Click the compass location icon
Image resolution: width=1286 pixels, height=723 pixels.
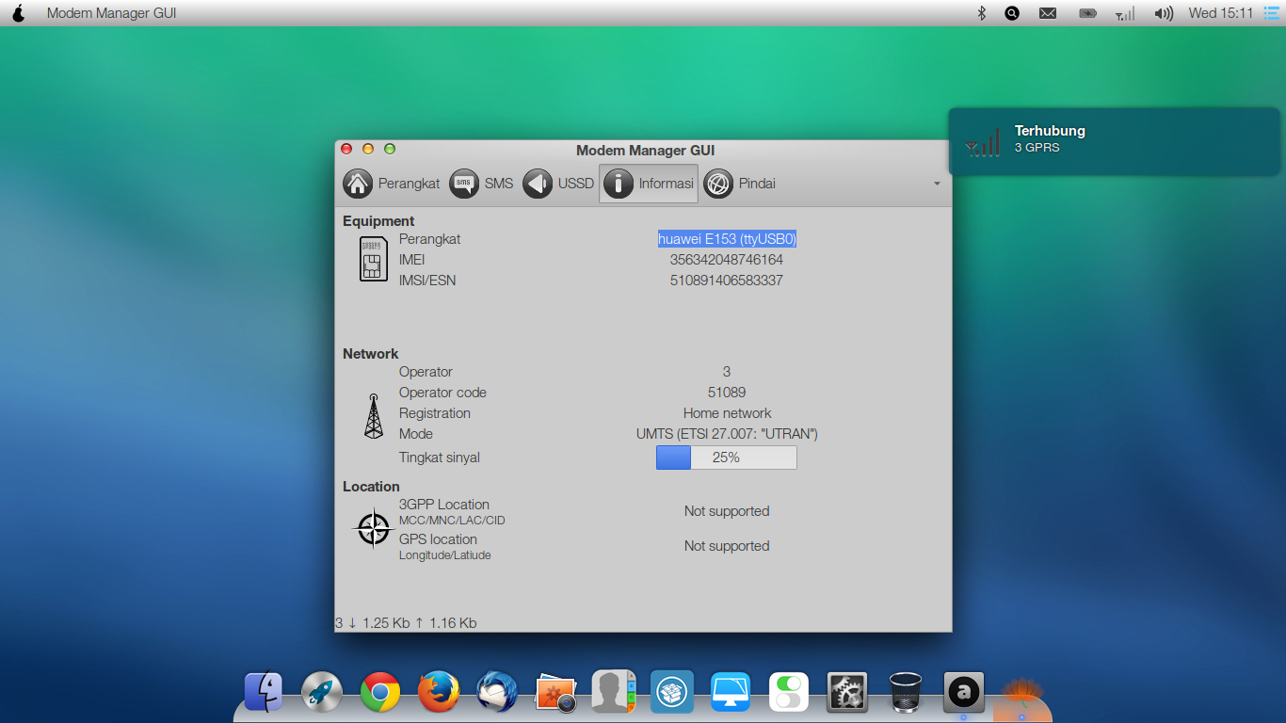click(x=374, y=528)
